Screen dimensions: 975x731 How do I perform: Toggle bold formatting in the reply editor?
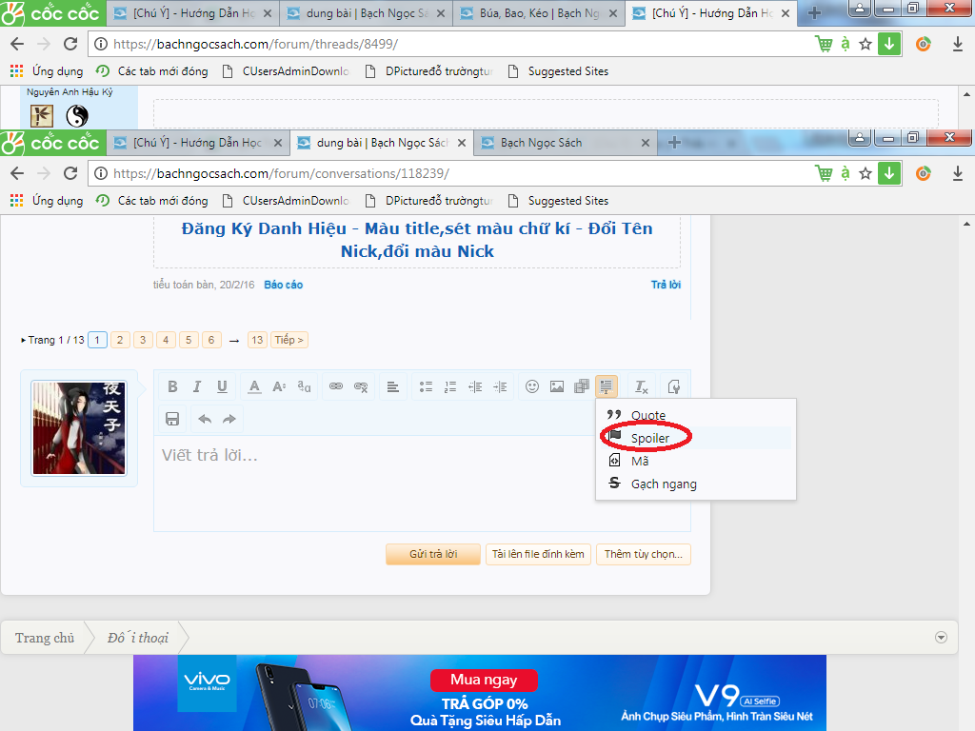click(x=172, y=386)
